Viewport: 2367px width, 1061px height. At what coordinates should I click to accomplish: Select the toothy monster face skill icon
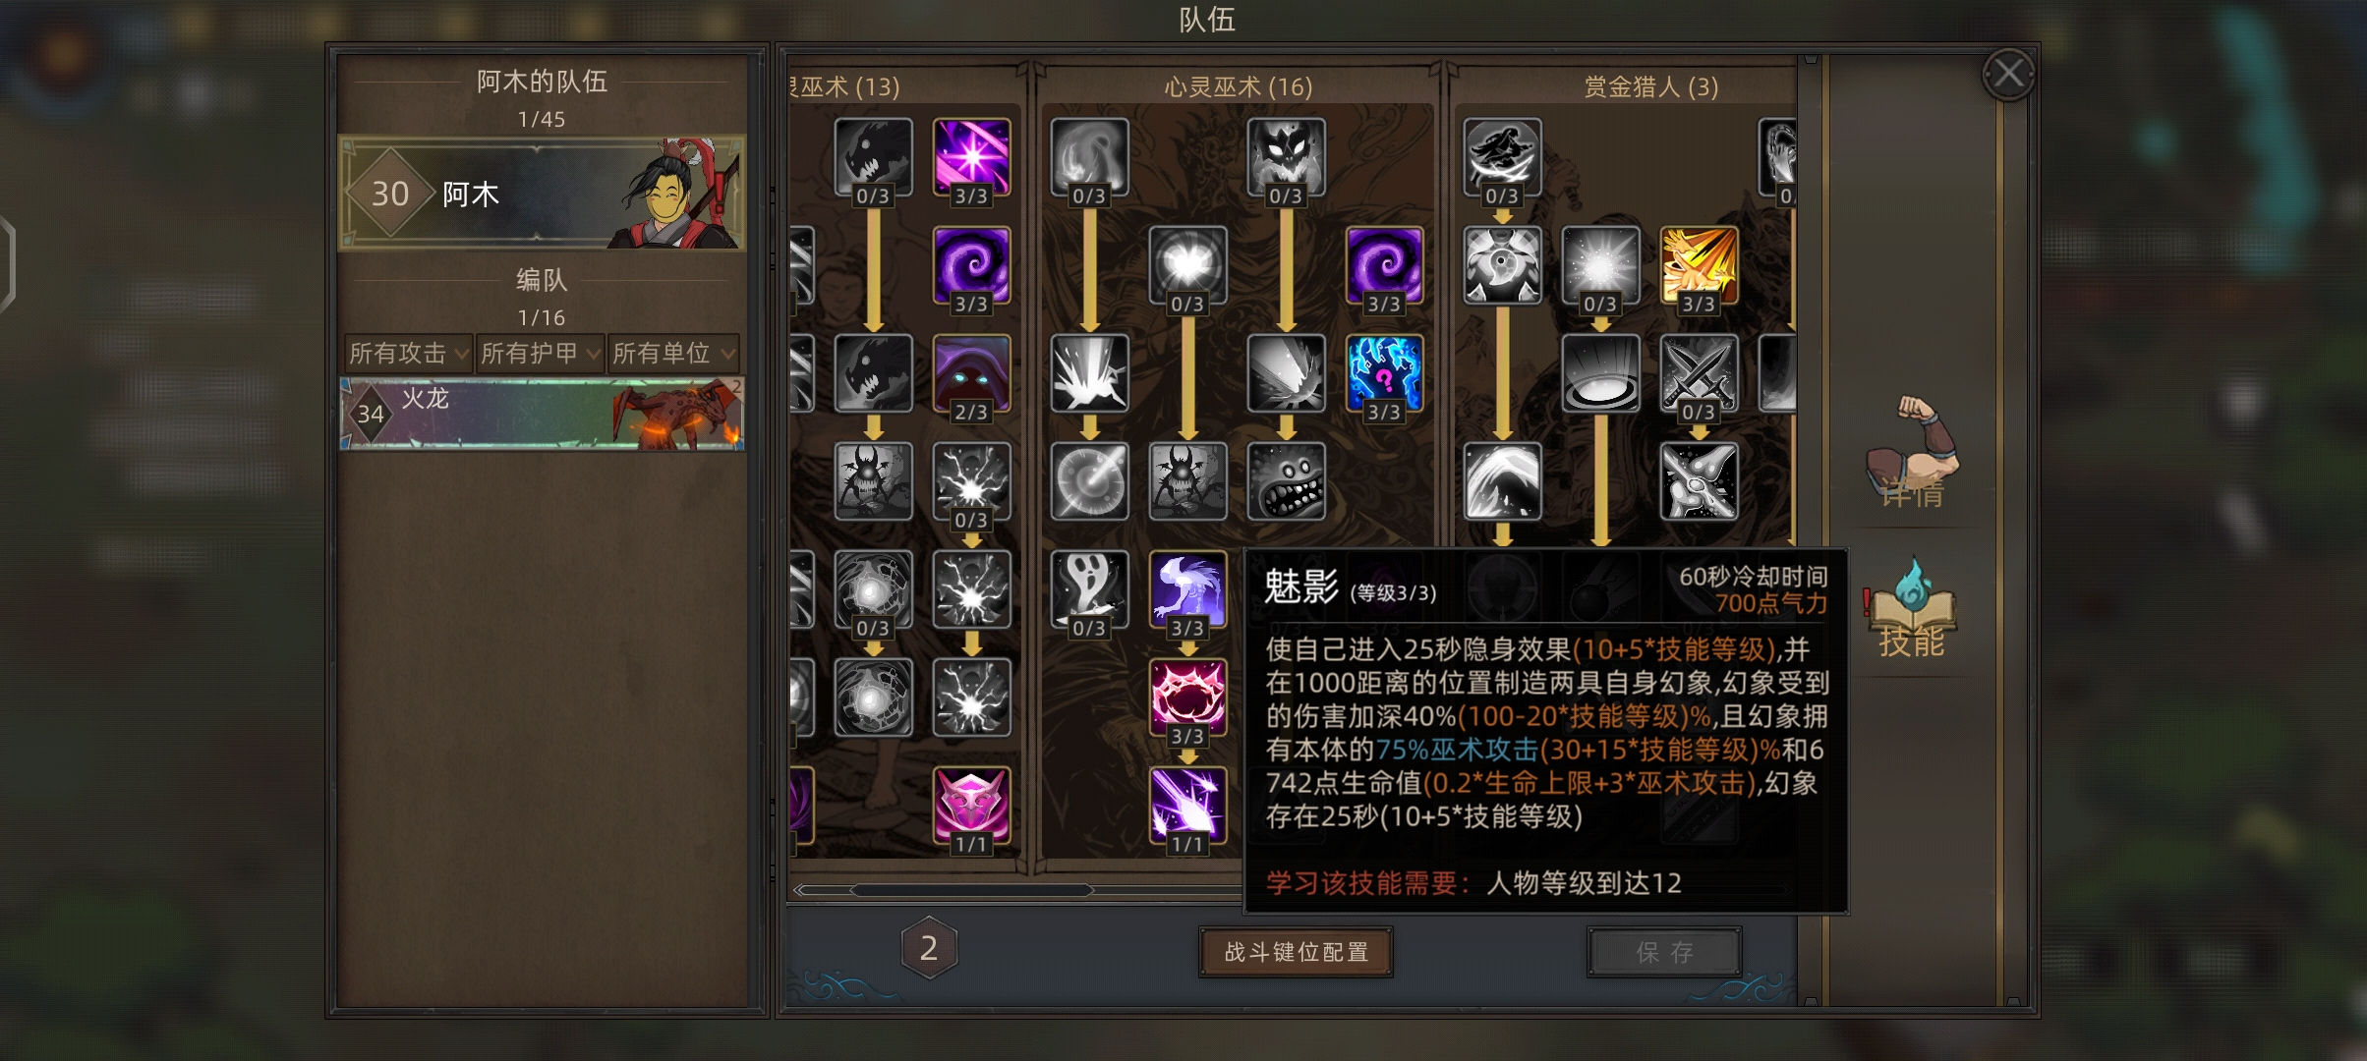1286,481
